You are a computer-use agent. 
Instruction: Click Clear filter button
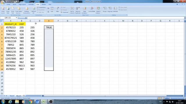point(63,8)
